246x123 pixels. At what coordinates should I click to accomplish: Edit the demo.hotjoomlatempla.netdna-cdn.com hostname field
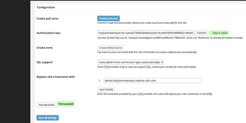(152, 80)
